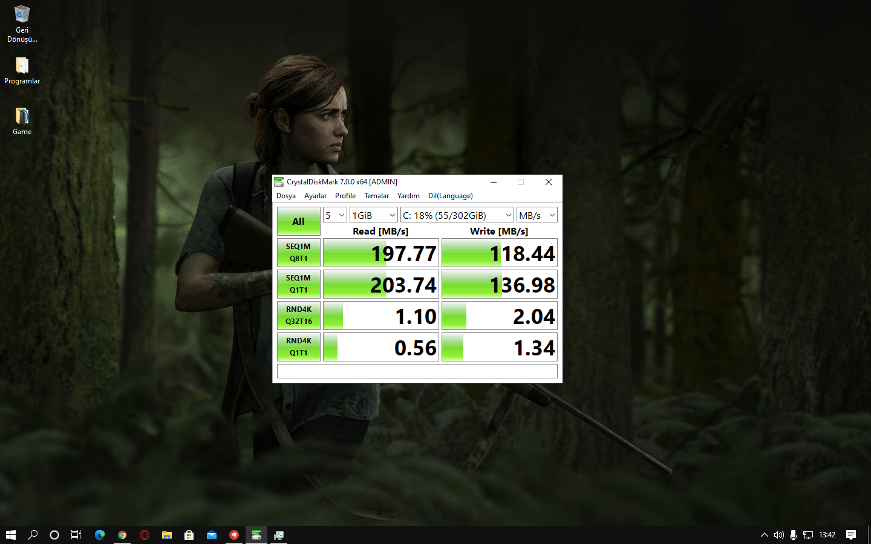Open the Mail app from the taskbar
This screenshot has height=544, width=871.
tap(212, 535)
